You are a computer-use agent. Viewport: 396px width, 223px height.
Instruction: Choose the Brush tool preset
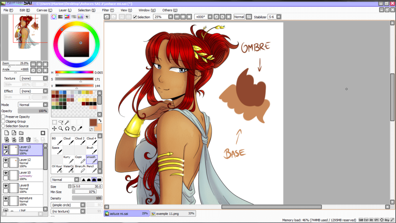pos(91,150)
